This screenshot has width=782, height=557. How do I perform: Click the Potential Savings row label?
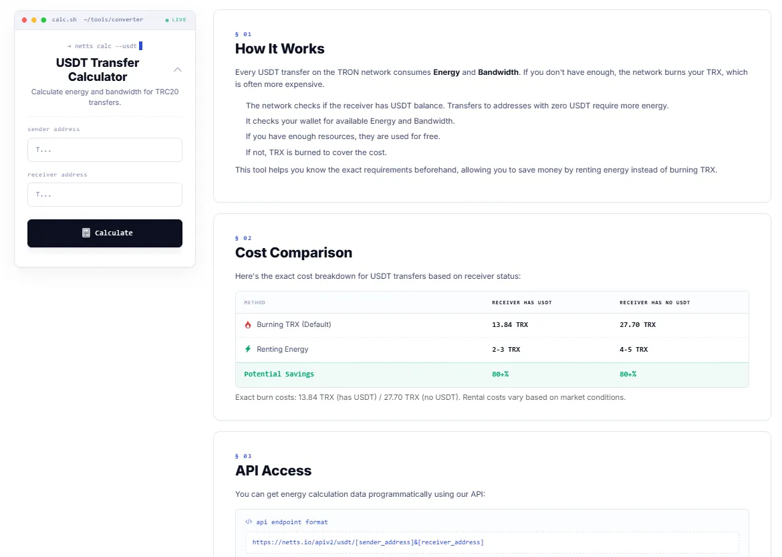click(279, 374)
